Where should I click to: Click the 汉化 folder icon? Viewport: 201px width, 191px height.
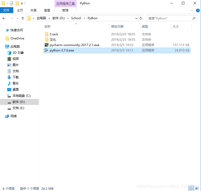point(47,39)
